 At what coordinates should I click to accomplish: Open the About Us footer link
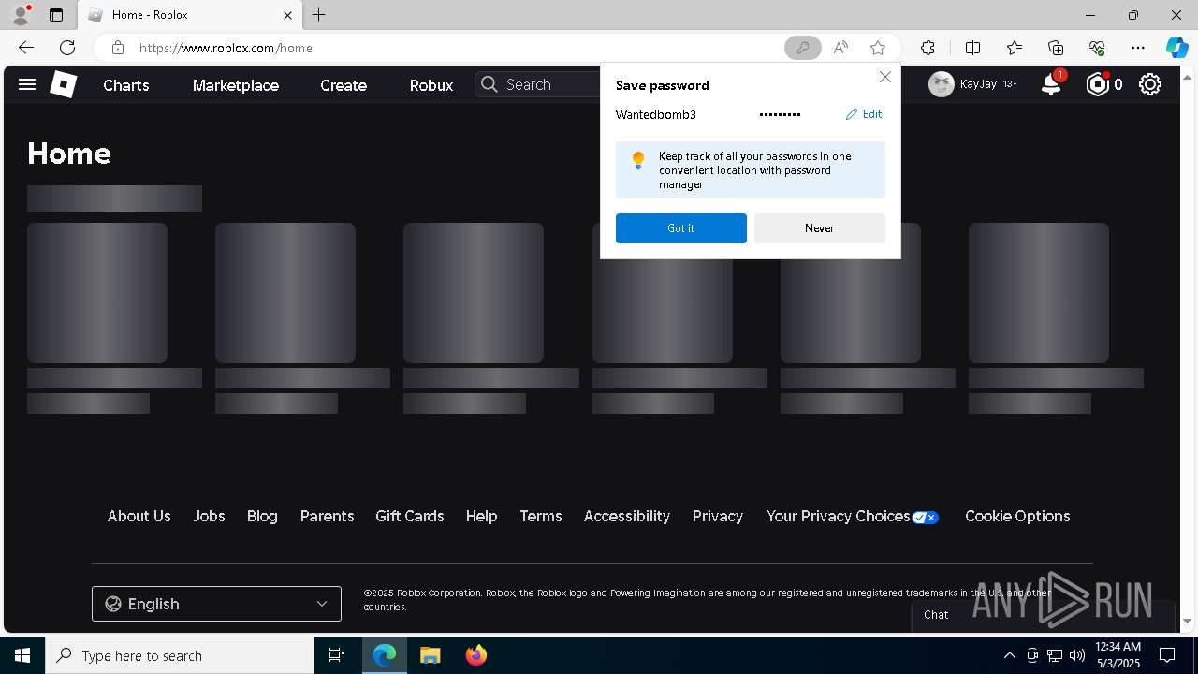(x=139, y=516)
